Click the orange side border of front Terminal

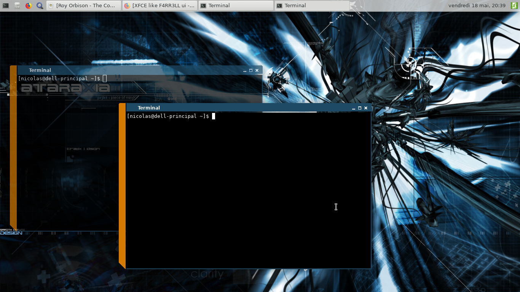point(122,186)
